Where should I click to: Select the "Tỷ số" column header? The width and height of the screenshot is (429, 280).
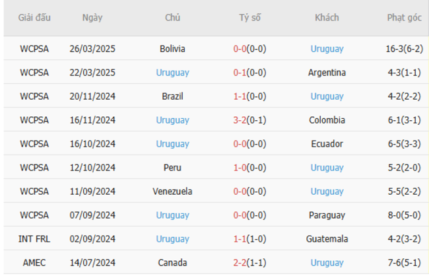250,18
